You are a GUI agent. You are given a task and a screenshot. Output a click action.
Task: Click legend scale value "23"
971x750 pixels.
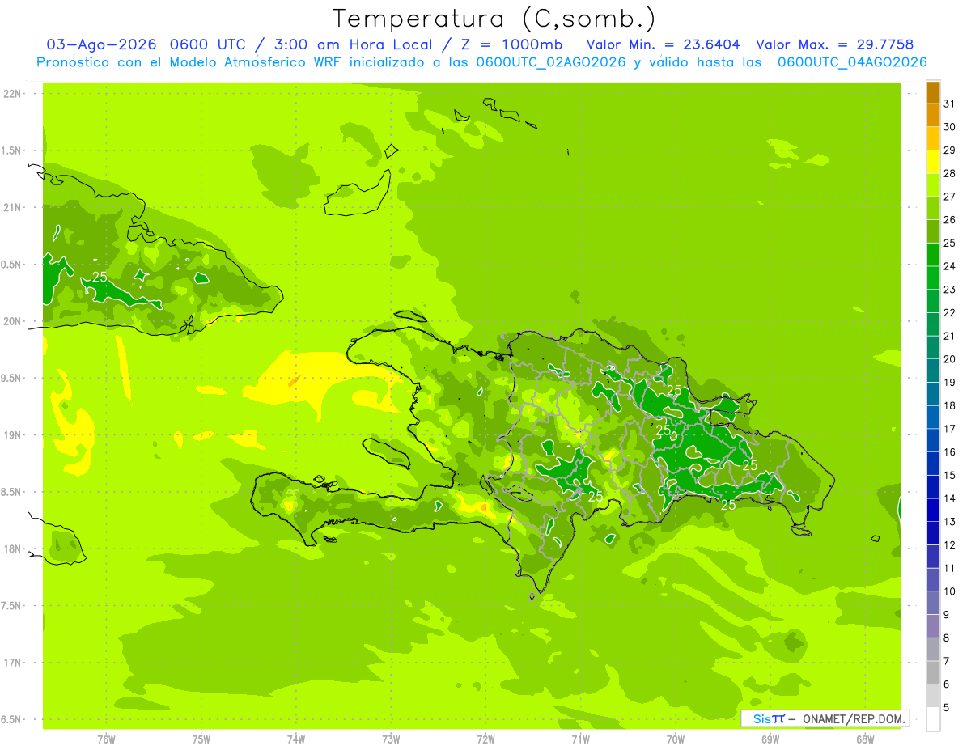(x=950, y=290)
